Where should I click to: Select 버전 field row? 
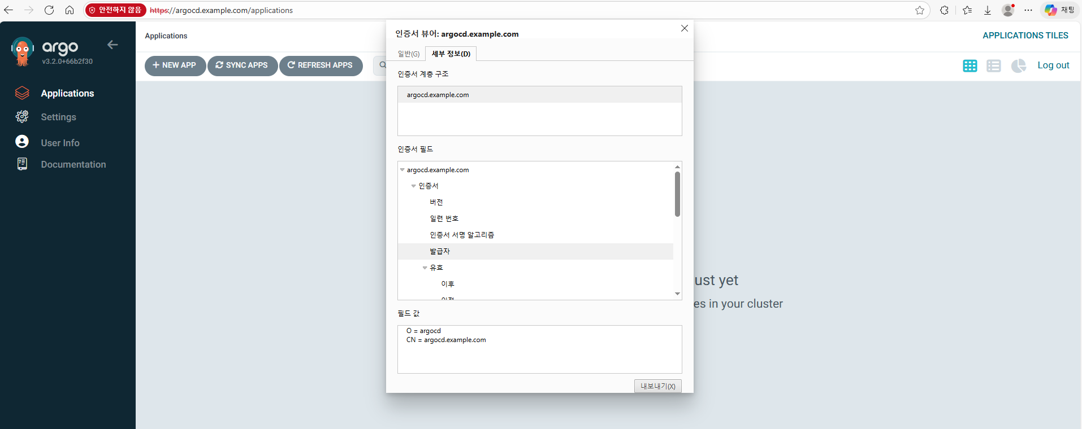coord(535,202)
